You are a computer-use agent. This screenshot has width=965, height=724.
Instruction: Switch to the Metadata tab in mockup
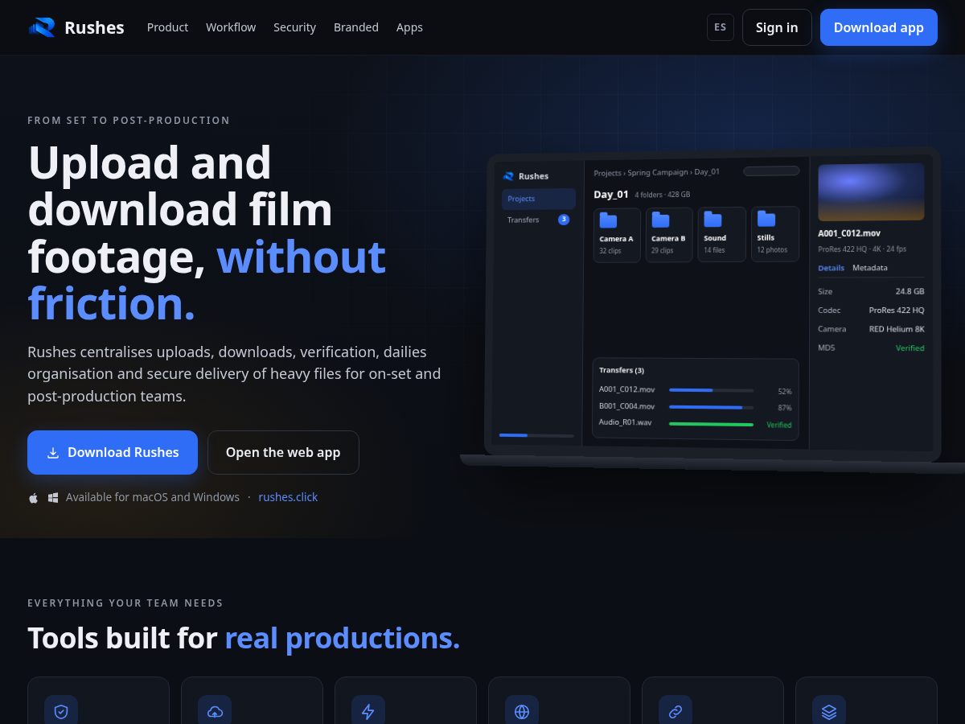[870, 268]
